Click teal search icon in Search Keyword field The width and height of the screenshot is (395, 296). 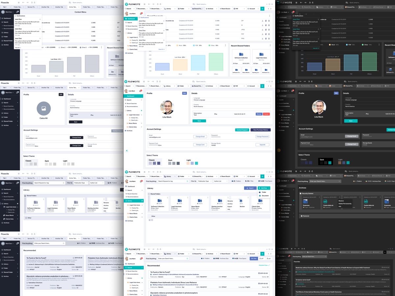[188, 181]
